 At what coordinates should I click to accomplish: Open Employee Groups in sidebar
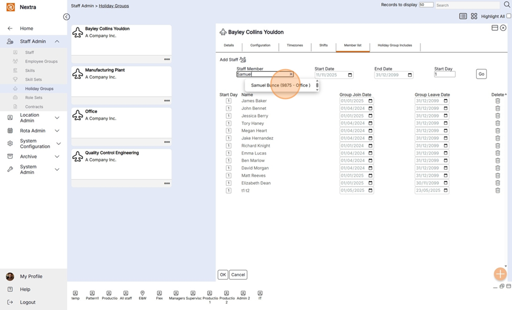[x=41, y=61]
